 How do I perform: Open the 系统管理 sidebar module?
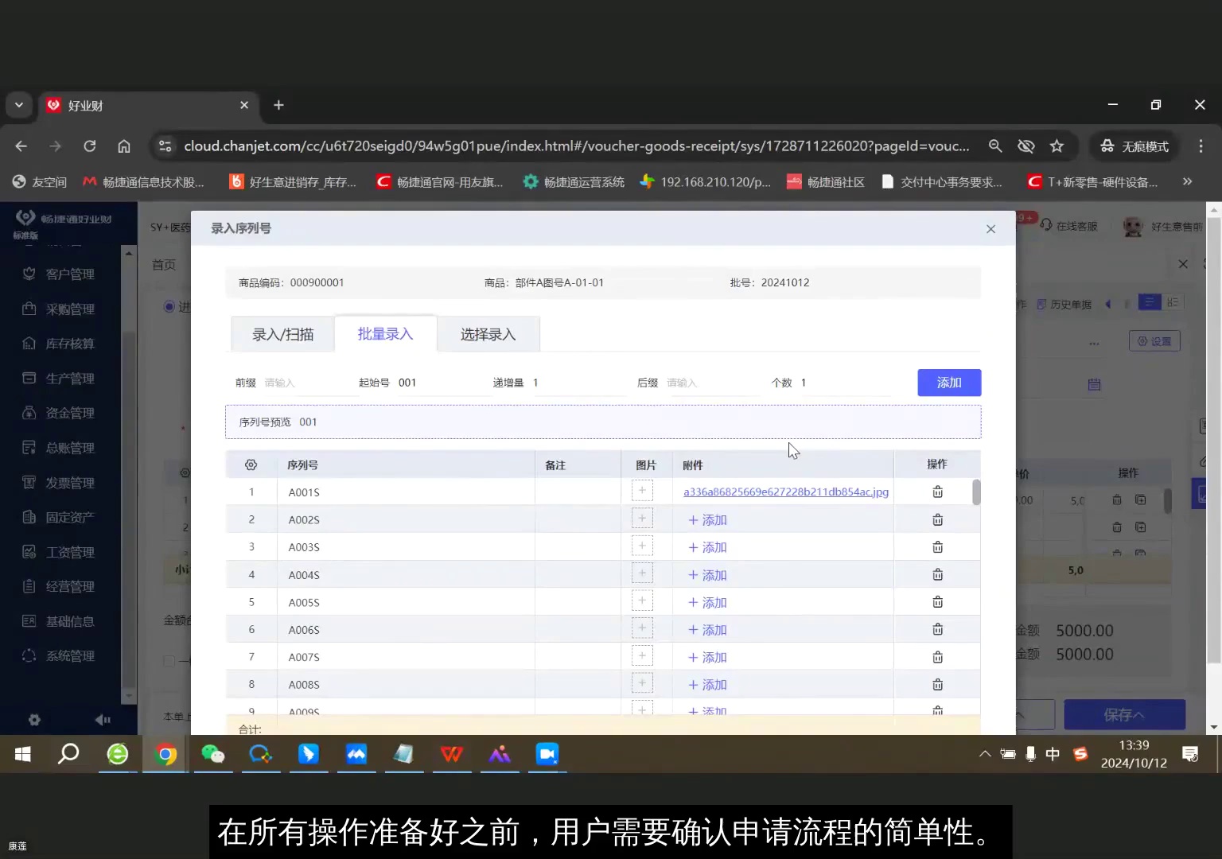click(68, 655)
